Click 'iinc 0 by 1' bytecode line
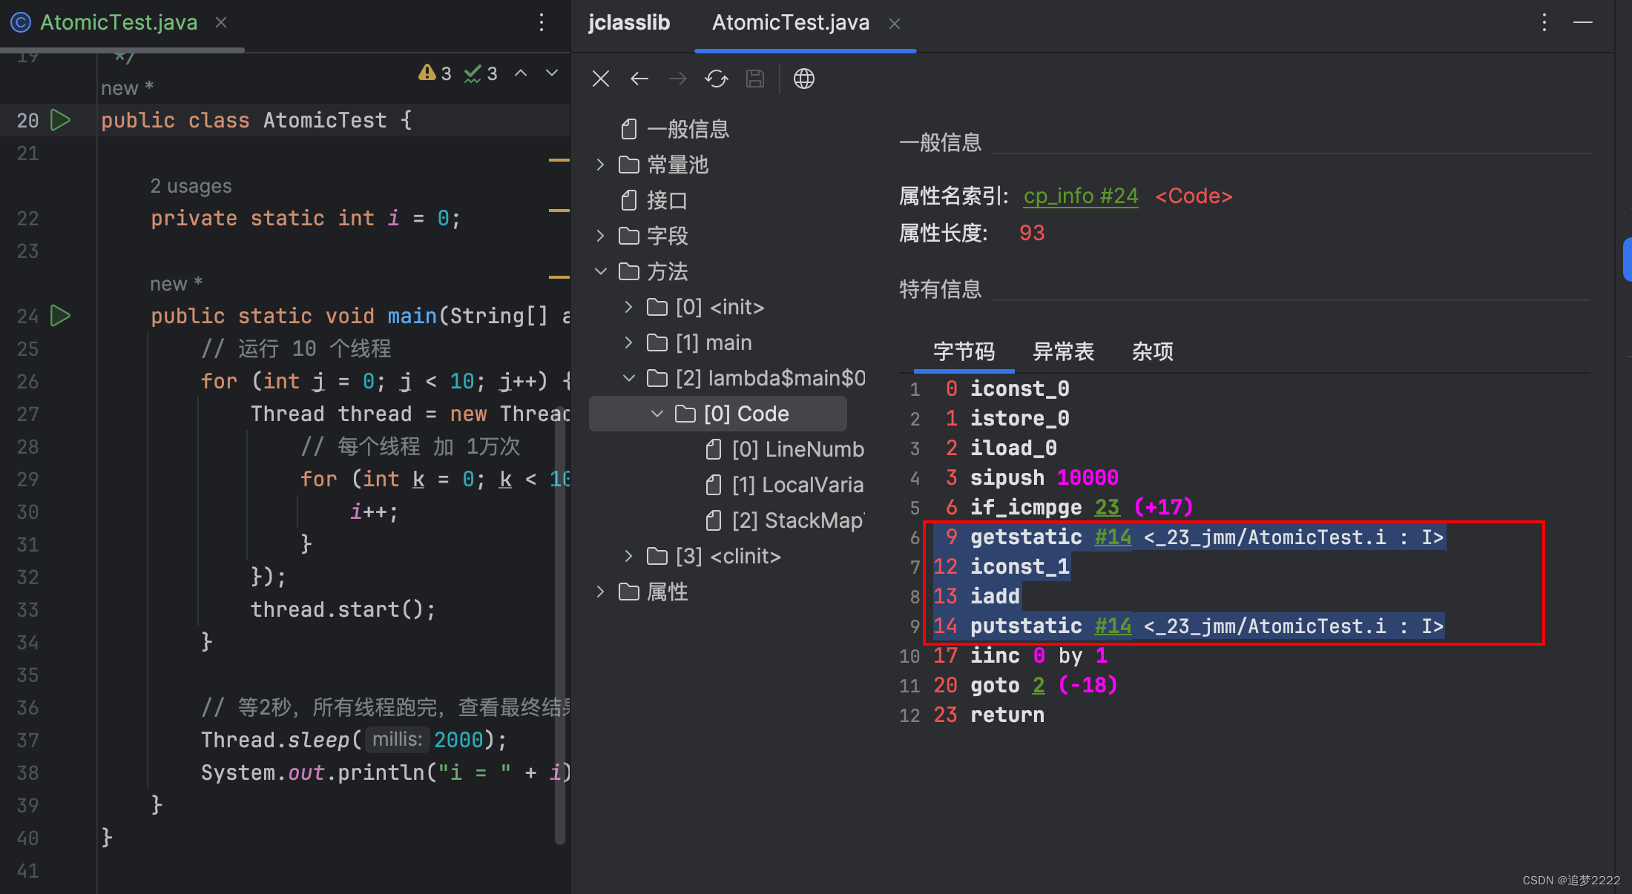 (1039, 655)
